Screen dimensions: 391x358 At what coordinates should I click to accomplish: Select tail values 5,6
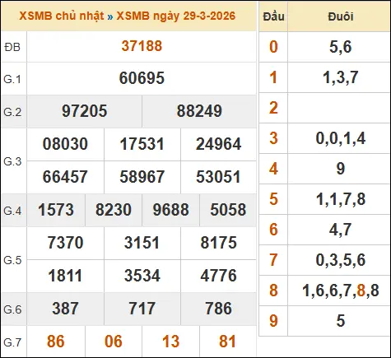click(x=340, y=47)
